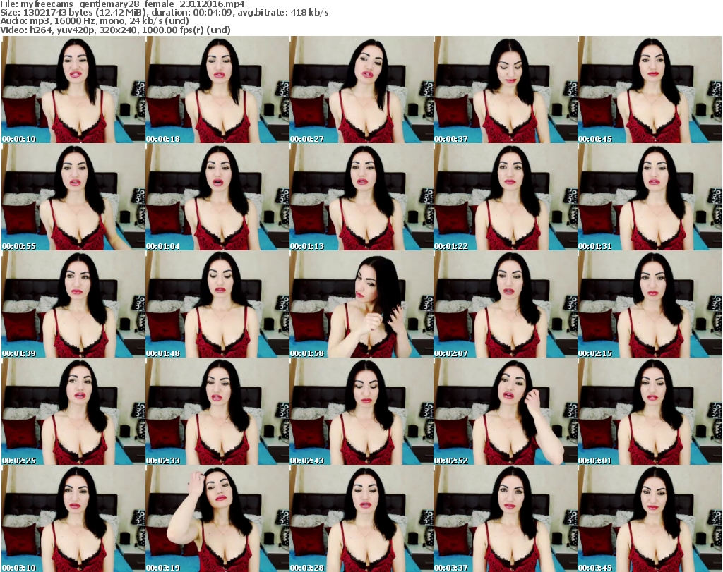The height and width of the screenshot is (572, 723).
Task: Pick the frame timestamped 00:01:48
Action: point(217,305)
